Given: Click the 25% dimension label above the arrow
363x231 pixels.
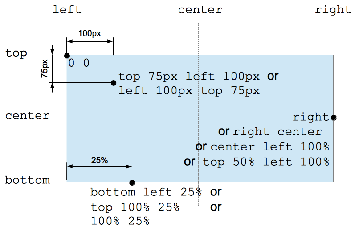Looking at the screenshot, I should [100, 160].
